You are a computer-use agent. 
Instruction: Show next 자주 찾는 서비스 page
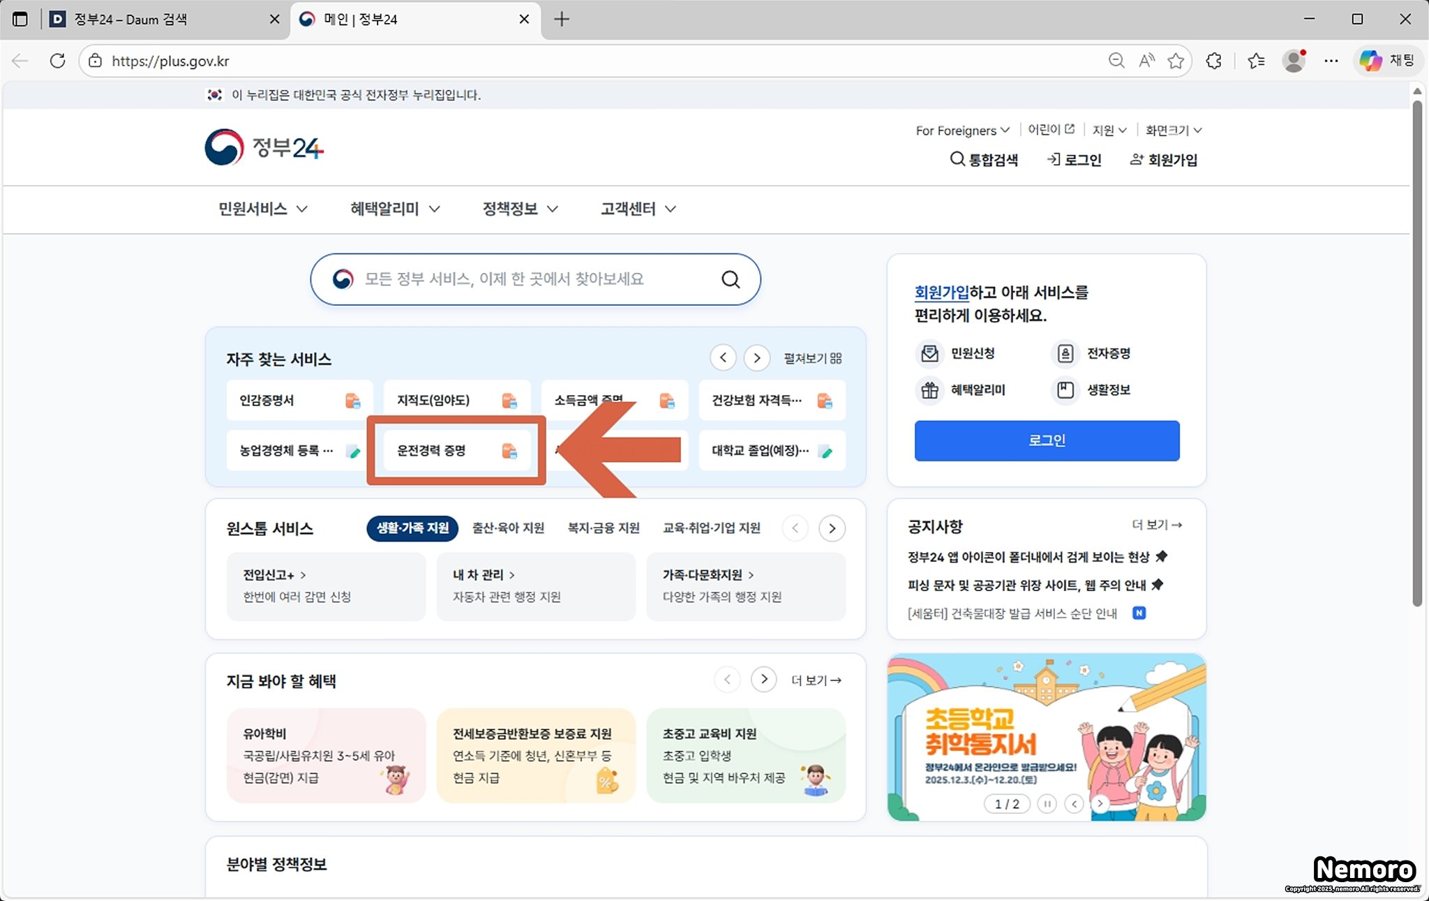pos(756,358)
